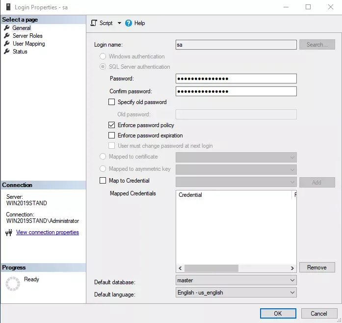The height and width of the screenshot is (323, 342).
Task: Open View connection properties link
Action: (47, 233)
